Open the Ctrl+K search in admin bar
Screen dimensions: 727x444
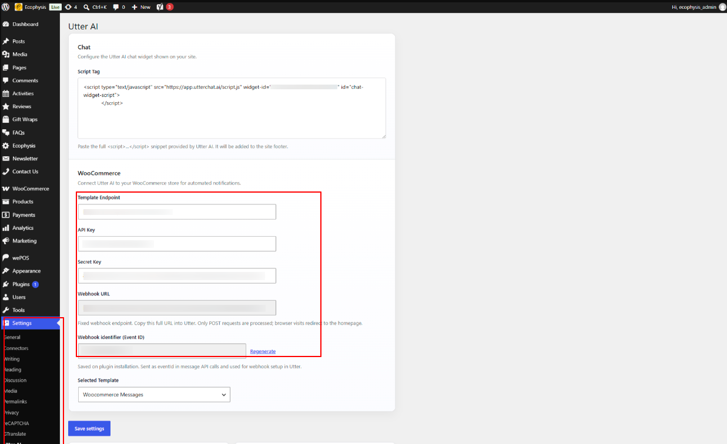95,7
